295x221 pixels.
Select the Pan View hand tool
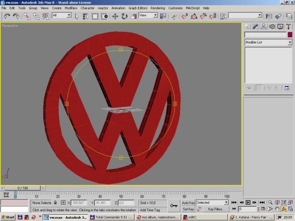(x=277, y=209)
